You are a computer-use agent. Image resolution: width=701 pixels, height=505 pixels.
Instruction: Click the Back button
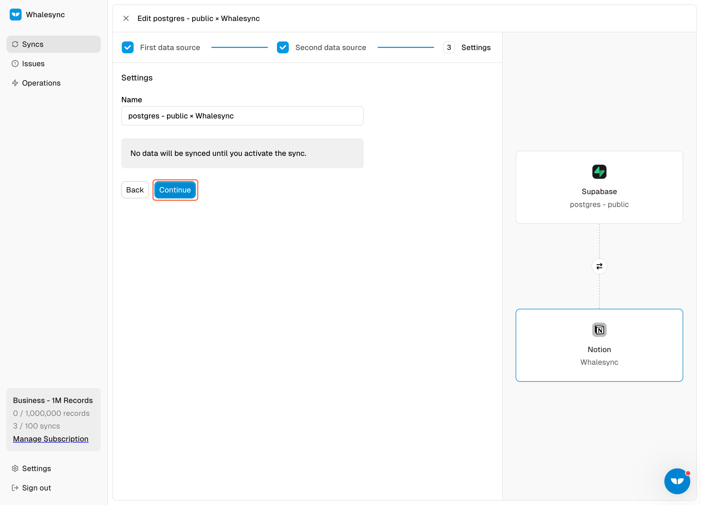pos(135,190)
